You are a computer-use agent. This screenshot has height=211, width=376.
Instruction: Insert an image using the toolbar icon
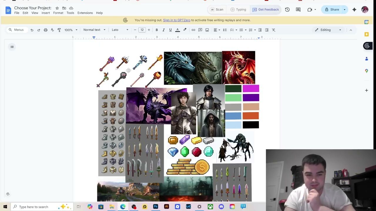(207, 30)
